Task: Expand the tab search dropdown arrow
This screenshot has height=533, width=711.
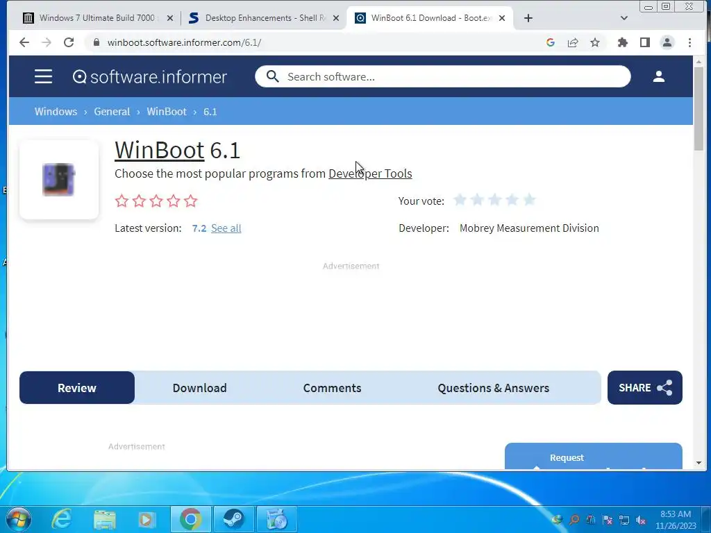Action: coord(624,18)
